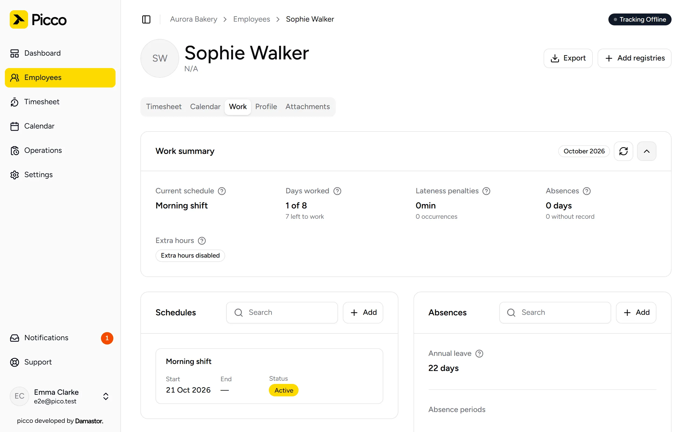
Task: Go to Aurora Bakery breadcrumb
Action: click(x=193, y=19)
